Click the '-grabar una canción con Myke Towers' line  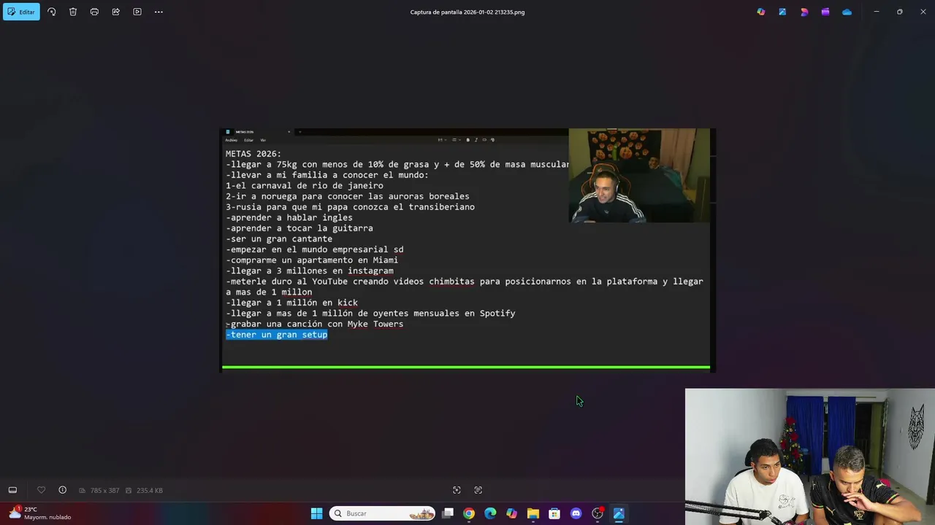[314, 324]
